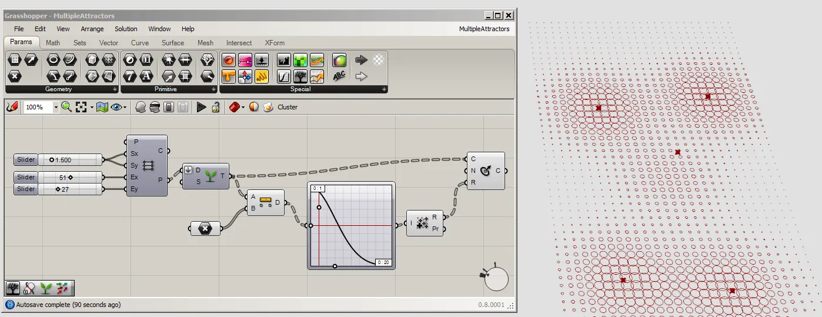Click the Slider label of the 1.500 slider

[26, 160]
